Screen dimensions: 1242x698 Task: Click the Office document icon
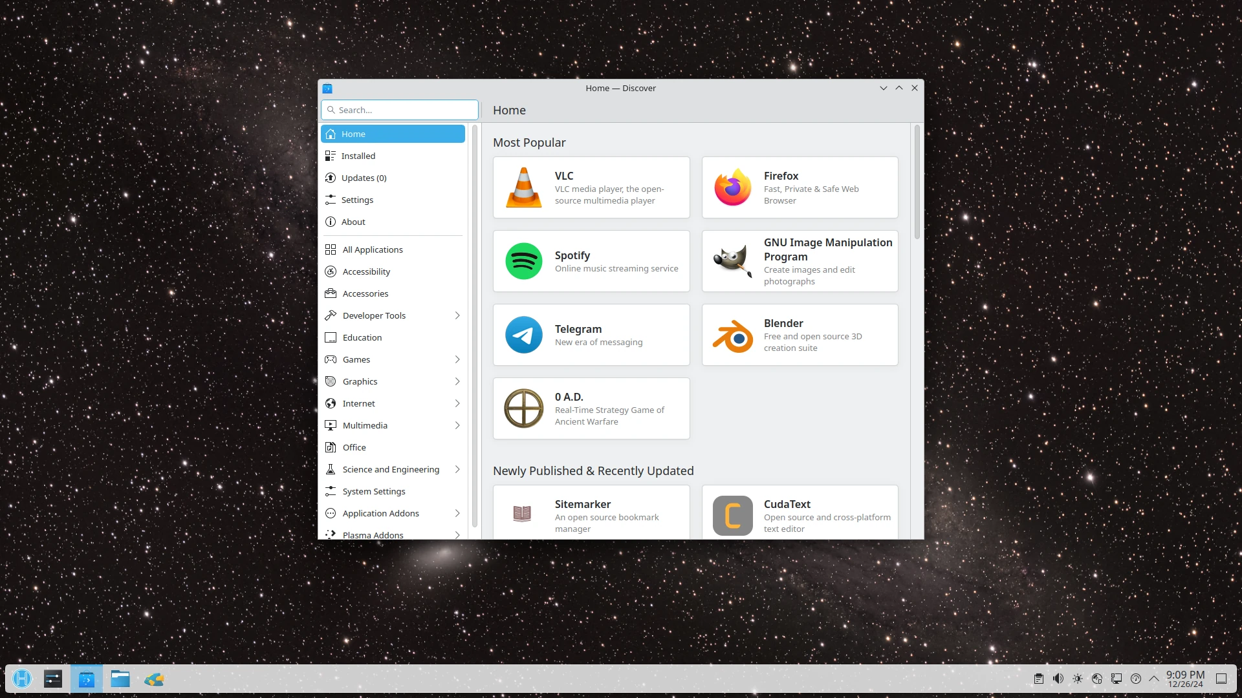point(331,447)
